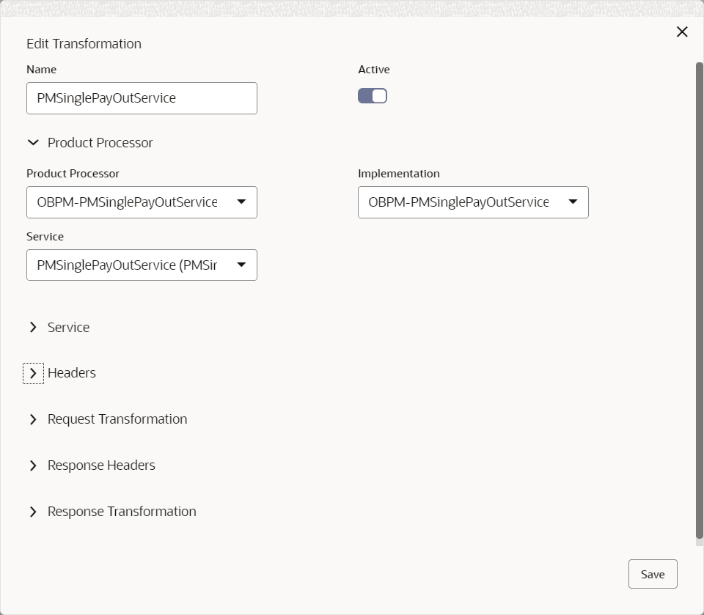Click the Implementation combo box text
The height and width of the screenshot is (615, 704).
(458, 202)
